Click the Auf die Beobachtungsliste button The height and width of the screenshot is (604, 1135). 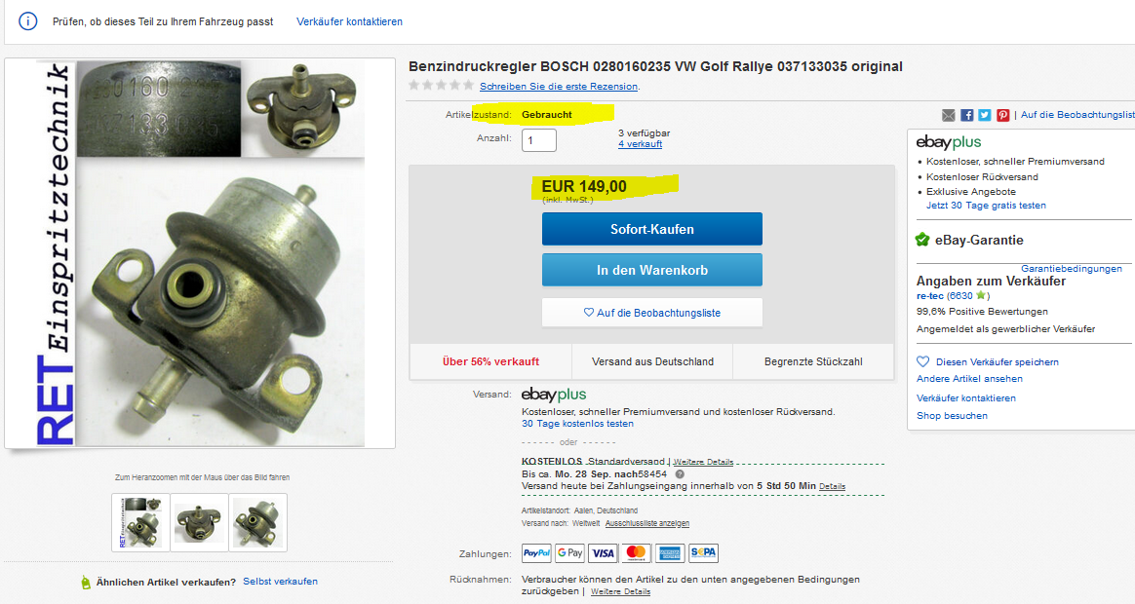[x=651, y=313]
